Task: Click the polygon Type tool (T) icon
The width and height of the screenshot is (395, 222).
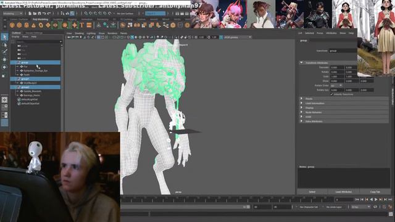Action: click(82, 25)
